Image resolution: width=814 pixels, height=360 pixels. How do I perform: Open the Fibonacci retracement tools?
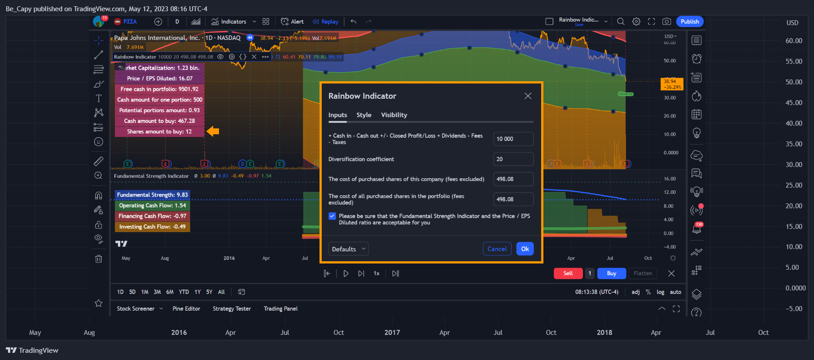(99, 70)
